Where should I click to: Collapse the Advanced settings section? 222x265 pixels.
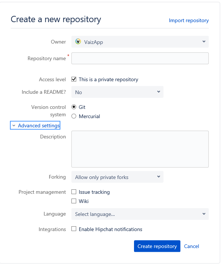(x=38, y=126)
